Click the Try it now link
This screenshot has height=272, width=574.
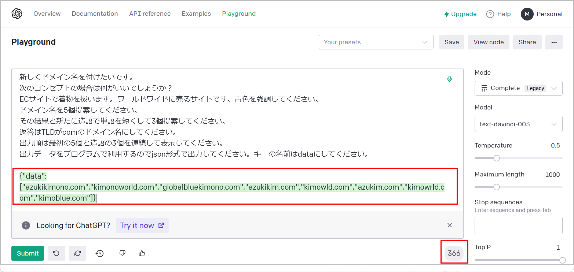click(x=142, y=226)
